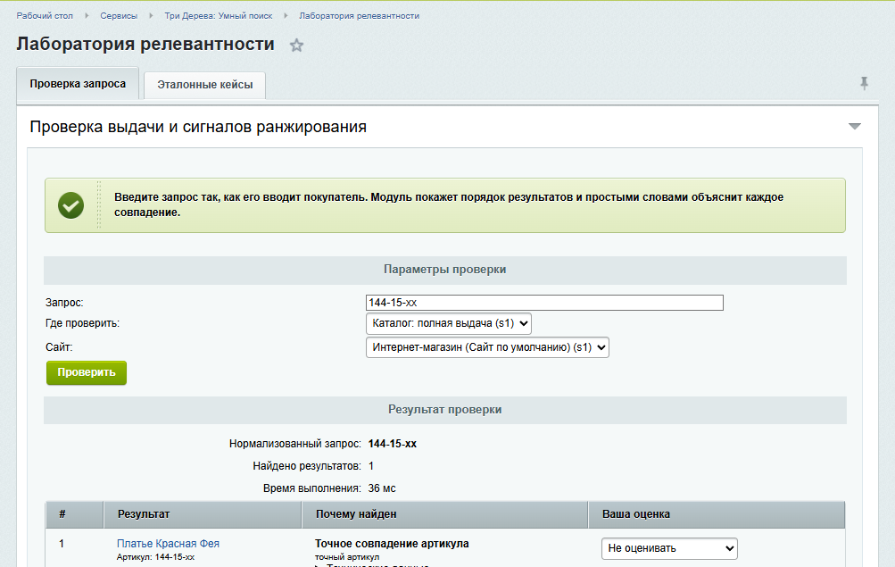This screenshot has height=567, width=895.
Task: Click the Артикул: 144-15-xx text
Action: (x=155, y=556)
